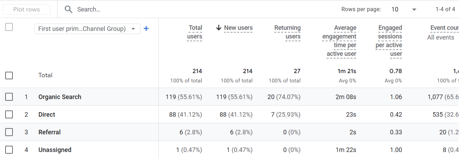Click the sort arrow on New users

[x=218, y=28]
